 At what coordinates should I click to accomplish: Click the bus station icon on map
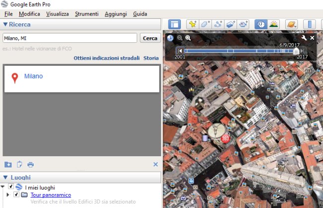(191, 181)
